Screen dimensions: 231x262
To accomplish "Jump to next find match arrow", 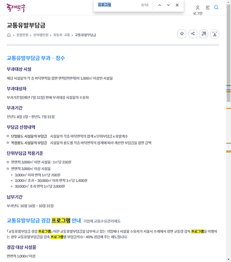I will [168, 5].
